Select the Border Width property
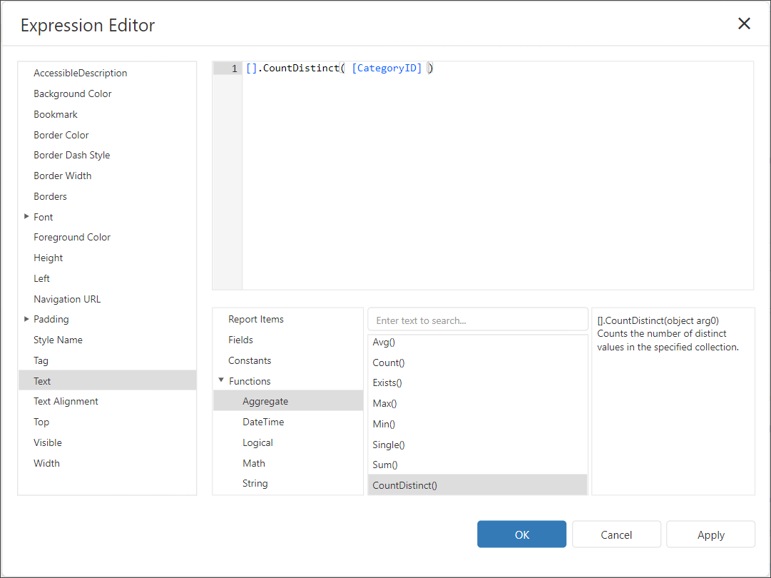The image size is (771, 578). (x=107, y=176)
